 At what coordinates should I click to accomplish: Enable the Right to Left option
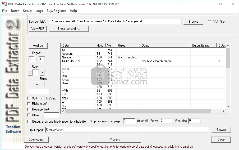tap(29, 104)
